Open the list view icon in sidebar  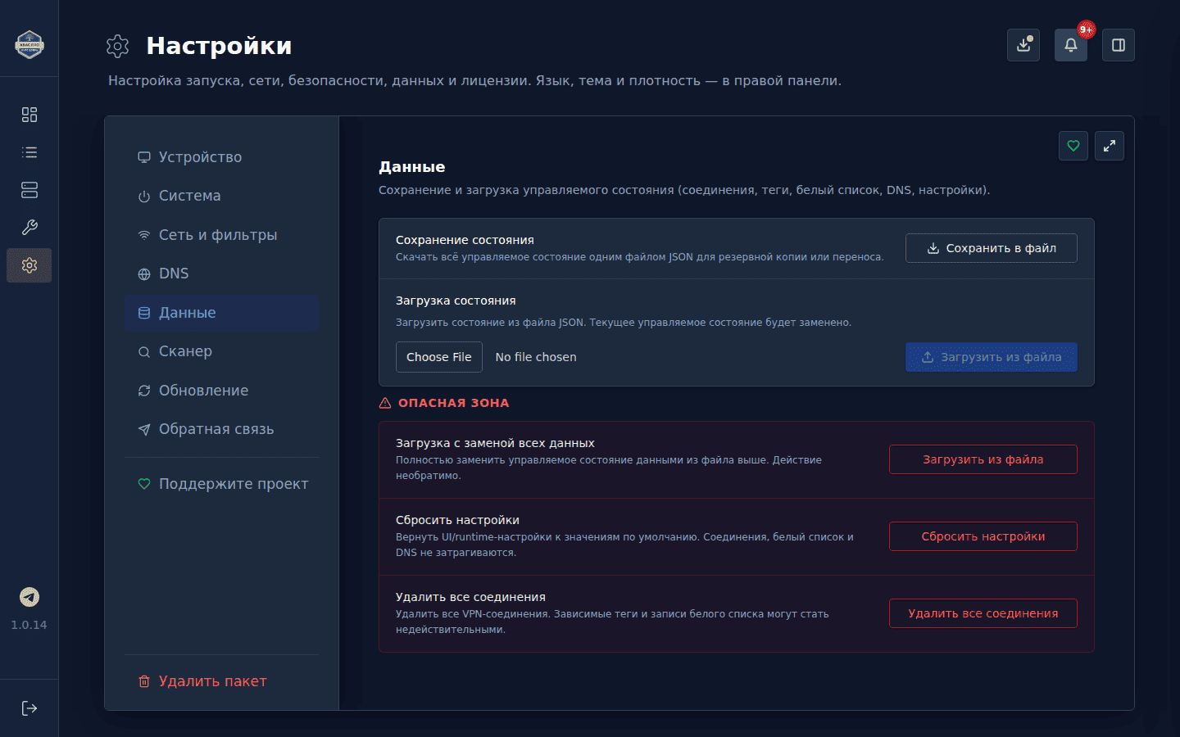coord(29,152)
